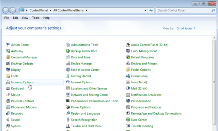Click the Device Manager icon

click(x=68, y=63)
